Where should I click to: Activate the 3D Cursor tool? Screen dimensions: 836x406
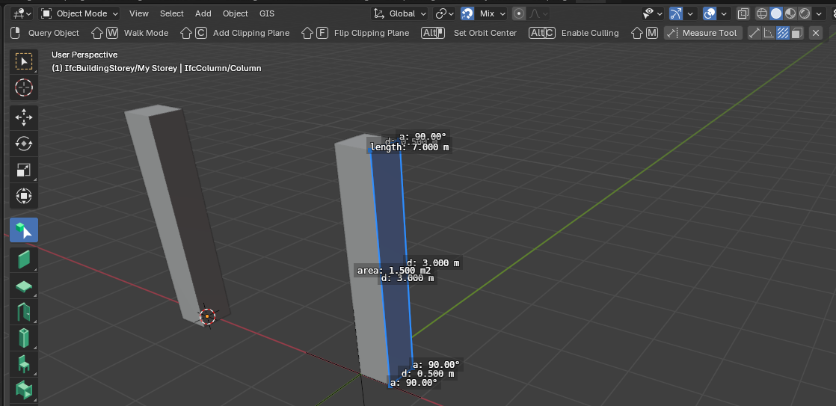pos(24,87)
